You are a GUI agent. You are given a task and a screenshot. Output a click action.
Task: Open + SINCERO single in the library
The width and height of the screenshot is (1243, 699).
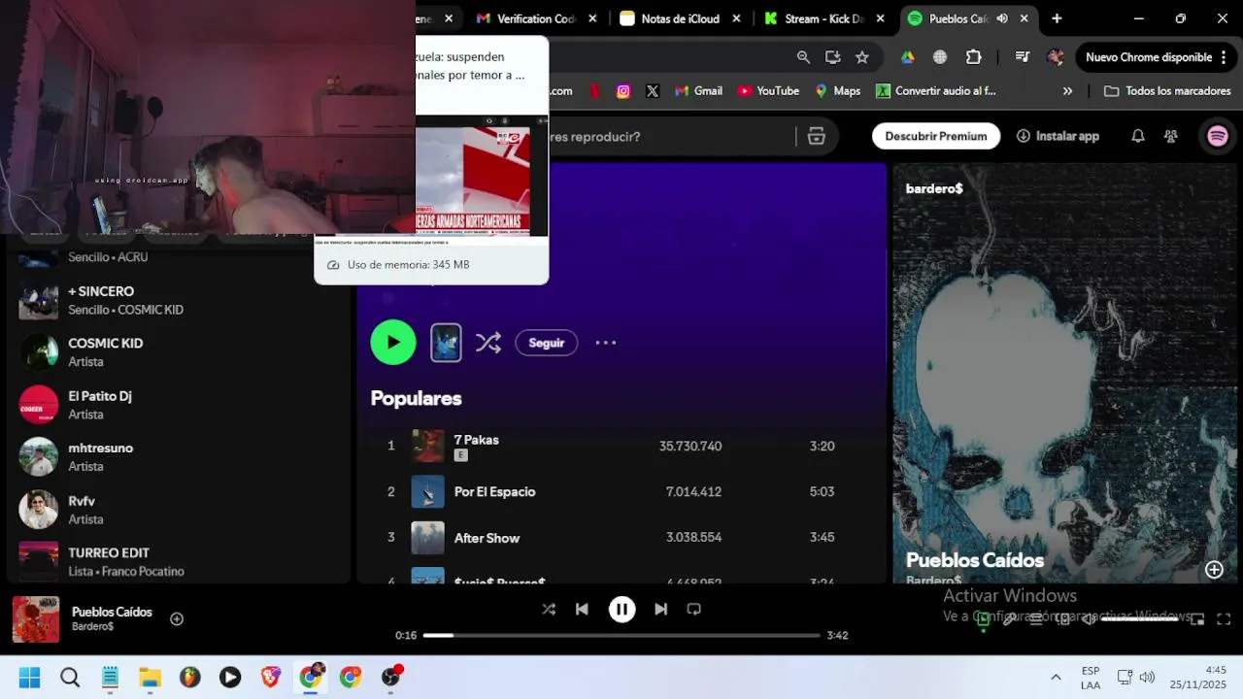click(x=178, y=300)
